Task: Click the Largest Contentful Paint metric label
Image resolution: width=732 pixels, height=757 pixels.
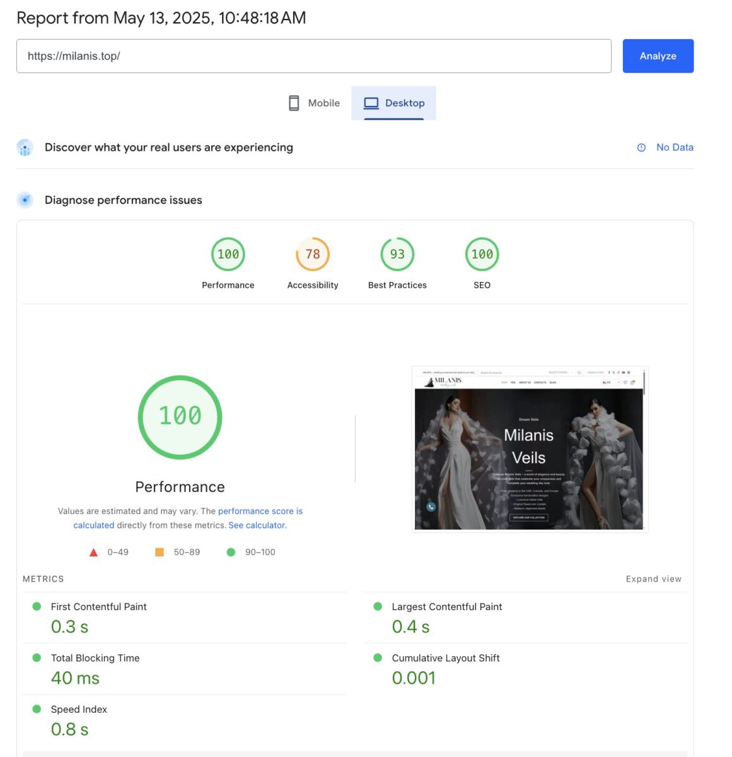Action: pos(446,607)
